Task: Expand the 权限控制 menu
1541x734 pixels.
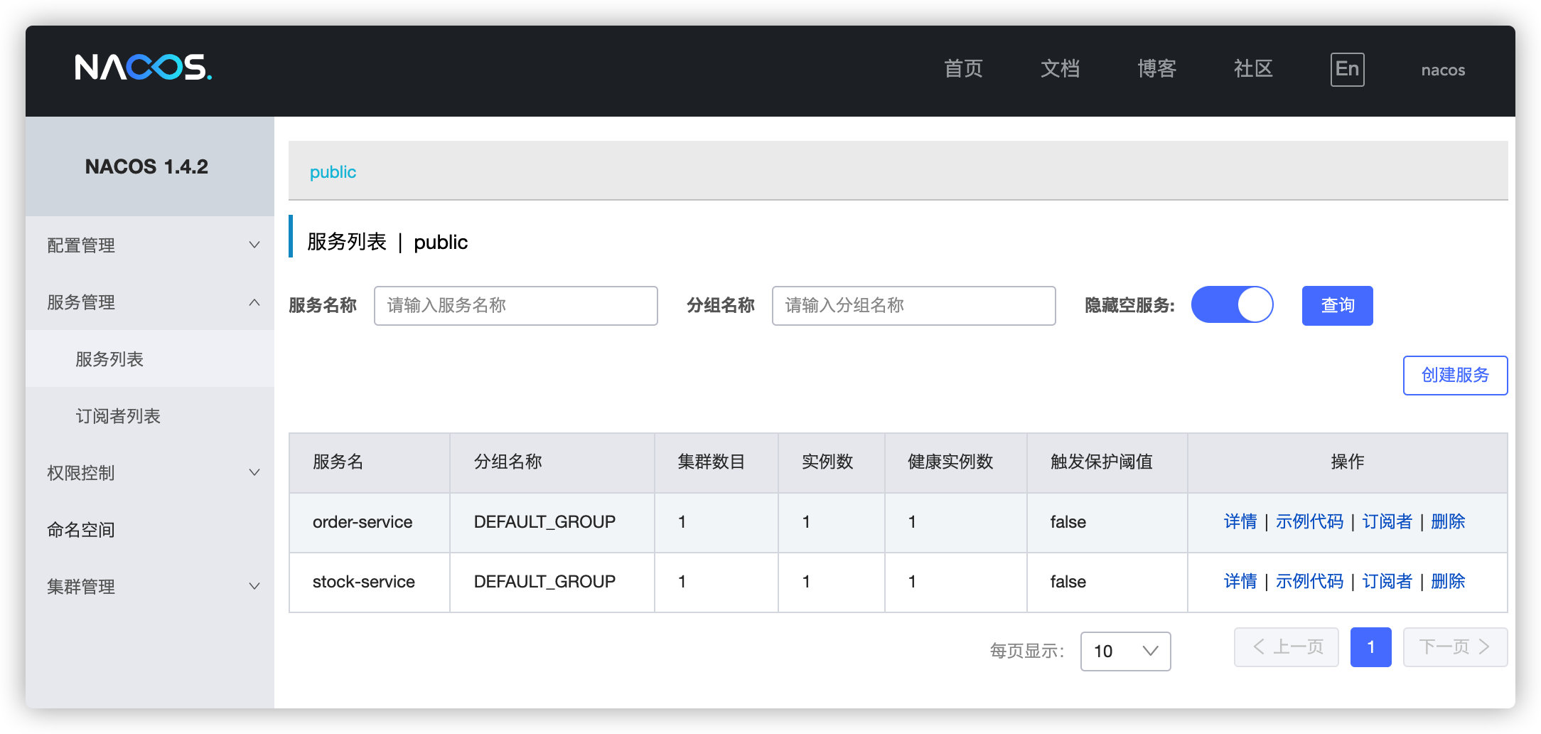Action: click(150, 473)
